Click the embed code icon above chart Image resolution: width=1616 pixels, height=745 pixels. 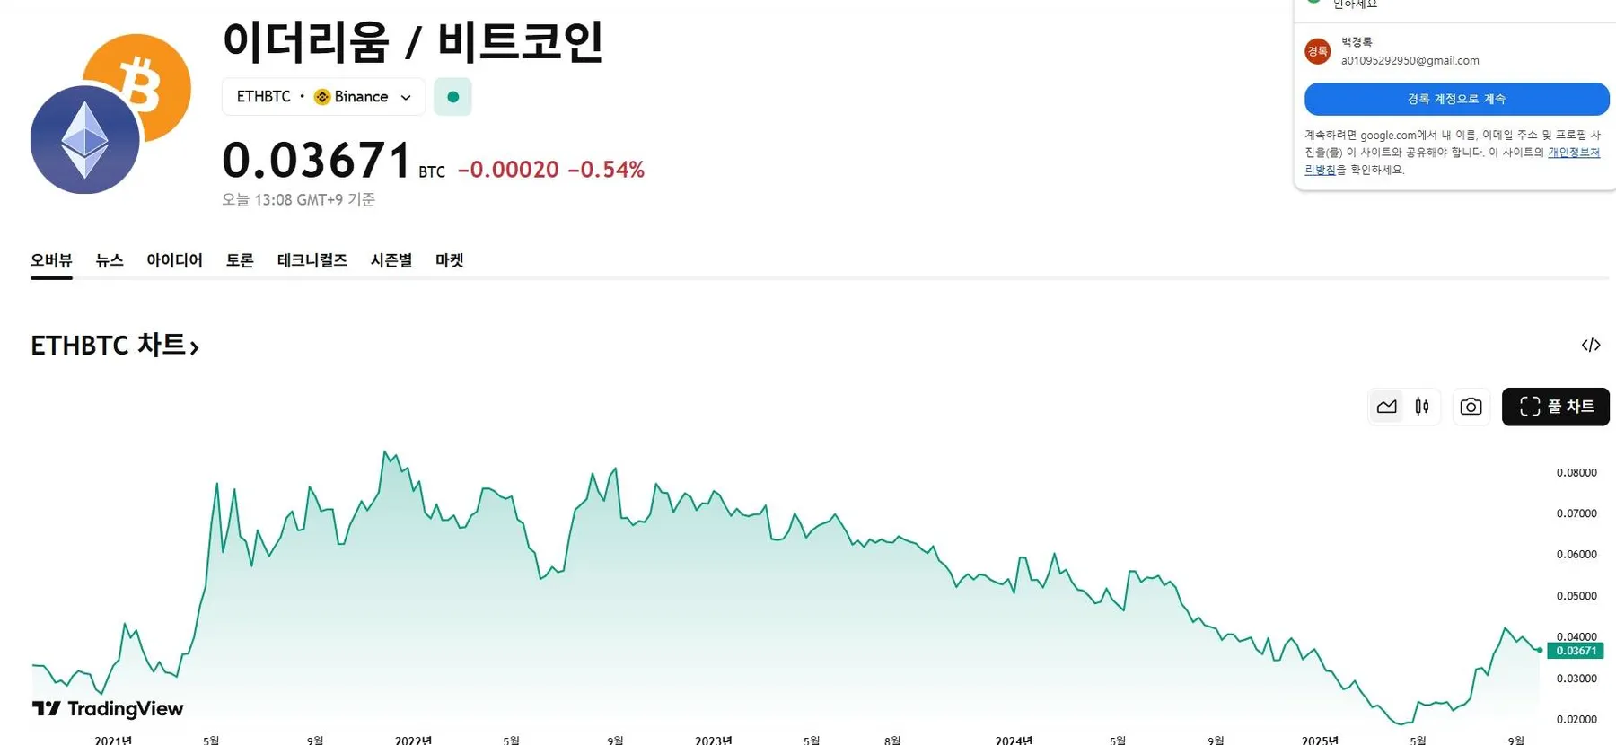[x=1590, y=346]
